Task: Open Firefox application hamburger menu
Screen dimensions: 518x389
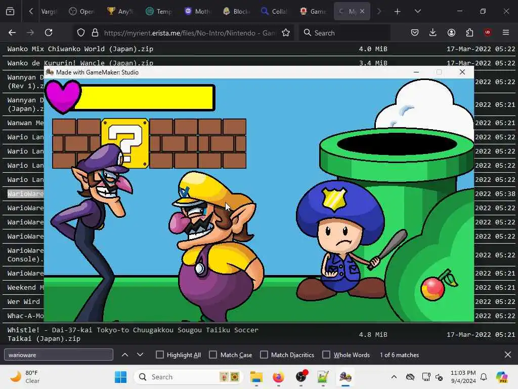Action: 506,32
